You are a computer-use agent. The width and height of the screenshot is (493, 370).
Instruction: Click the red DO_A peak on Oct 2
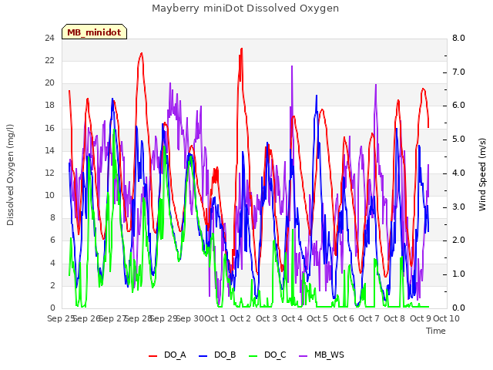click(x=241, y=49)
